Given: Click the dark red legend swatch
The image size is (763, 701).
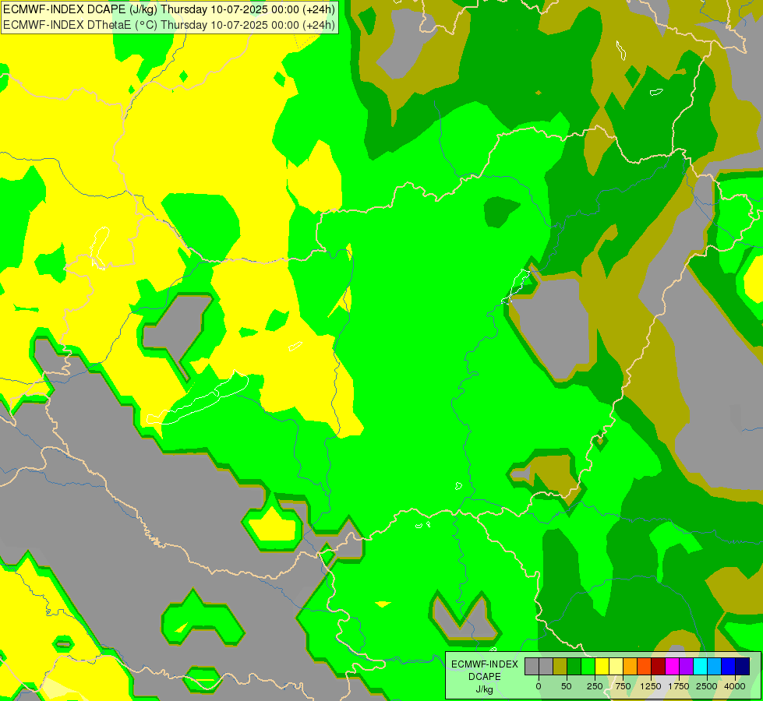Looking at the screenshot, I should 659,667.
